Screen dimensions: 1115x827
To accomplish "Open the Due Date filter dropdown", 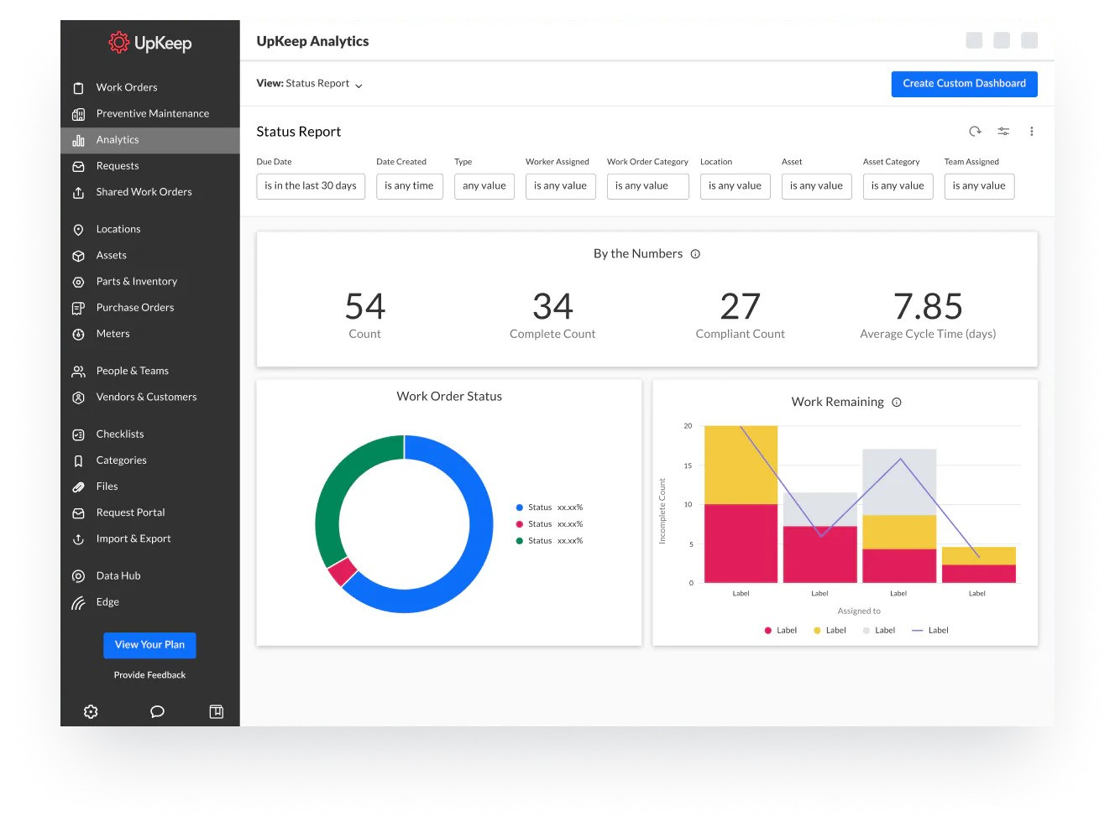I will click(310, 186).
